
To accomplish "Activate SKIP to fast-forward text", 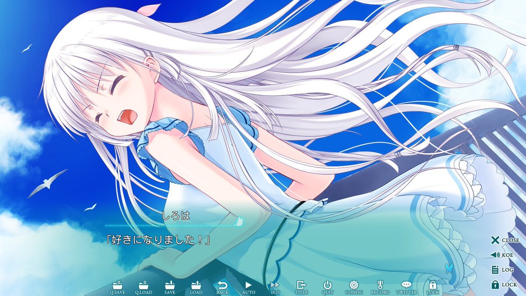I will pyautogui.click(x=275, y=287).
